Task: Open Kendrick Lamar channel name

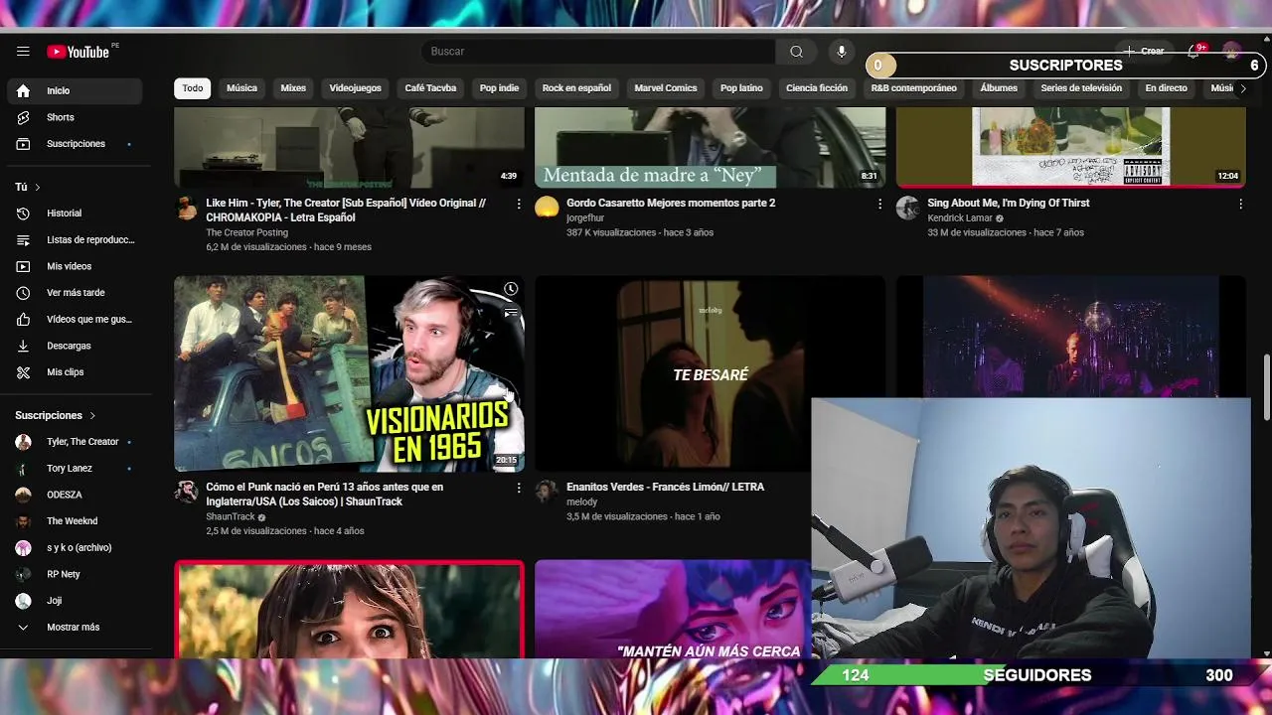Action: coord(959,218)
